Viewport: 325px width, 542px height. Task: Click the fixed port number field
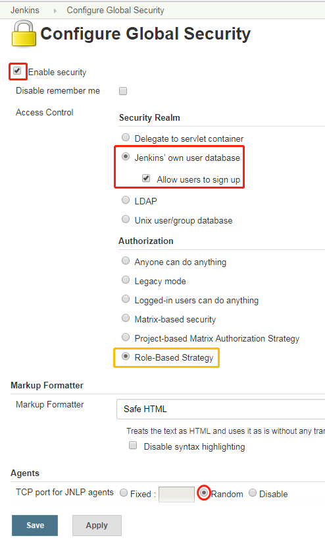point(177,495)
